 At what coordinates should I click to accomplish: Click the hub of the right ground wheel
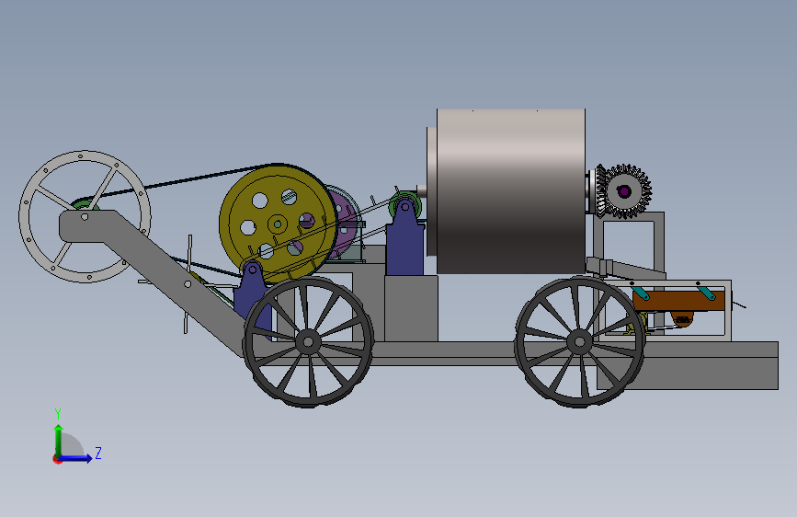579,341
